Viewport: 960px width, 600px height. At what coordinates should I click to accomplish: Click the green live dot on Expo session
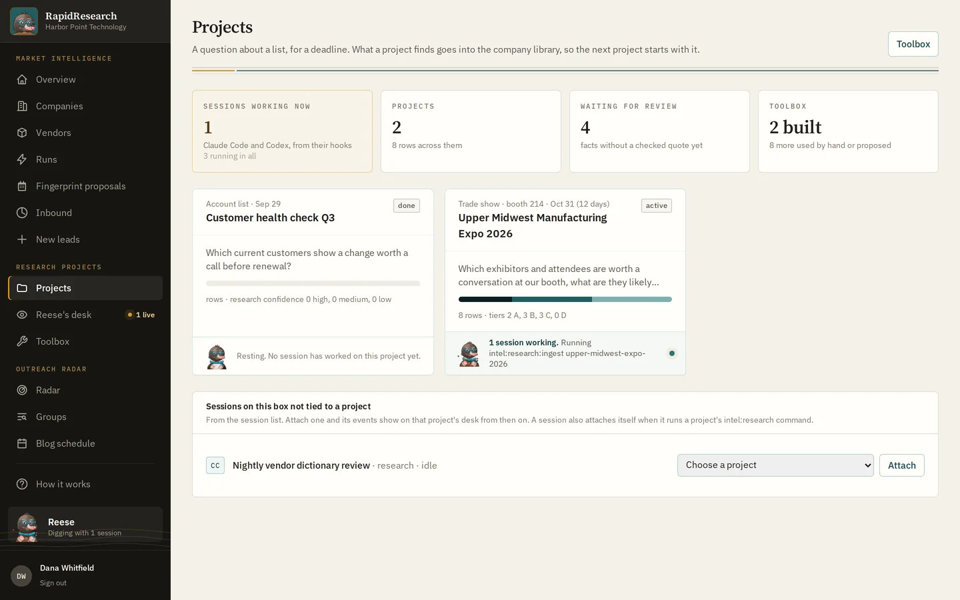[672, 353]
